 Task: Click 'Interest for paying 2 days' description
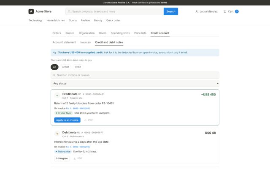pos(81,142)
